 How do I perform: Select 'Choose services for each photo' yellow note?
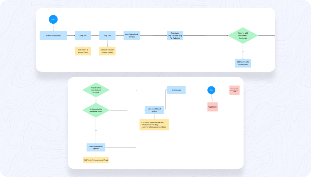tap(107, 51)
